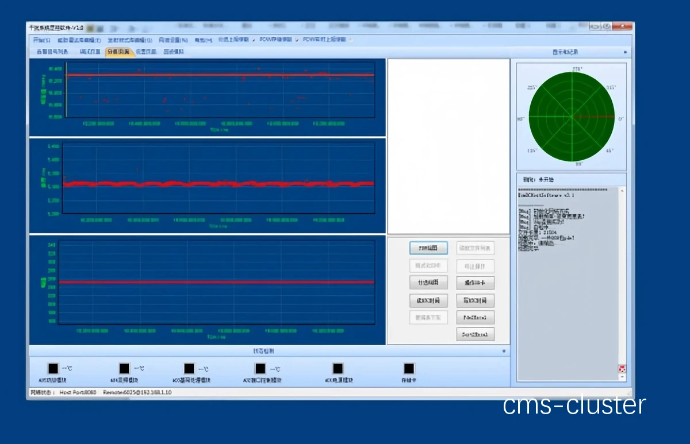This screenshot has height=444, width=690.
Task: Click the 电源模块 status indicator square
Action: 338,369
